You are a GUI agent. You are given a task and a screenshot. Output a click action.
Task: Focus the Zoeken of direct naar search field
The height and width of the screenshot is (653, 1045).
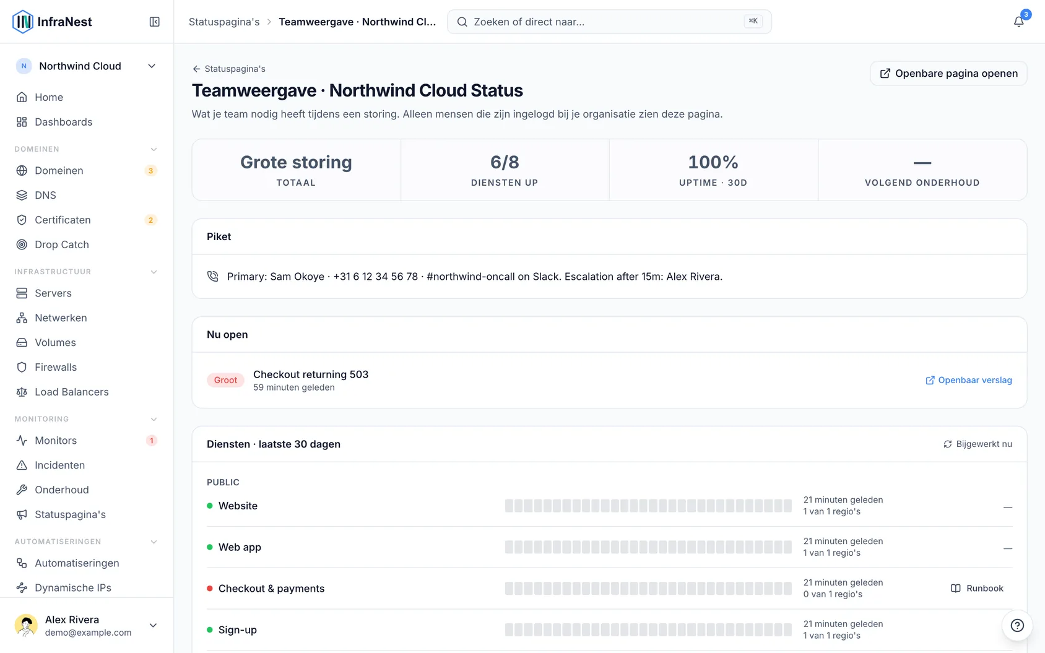pos(609,22)
